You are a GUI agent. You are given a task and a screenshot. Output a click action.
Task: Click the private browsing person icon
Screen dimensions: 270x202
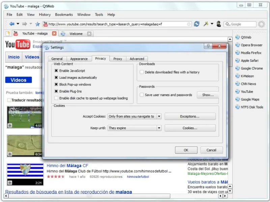(x=219, y=24)
